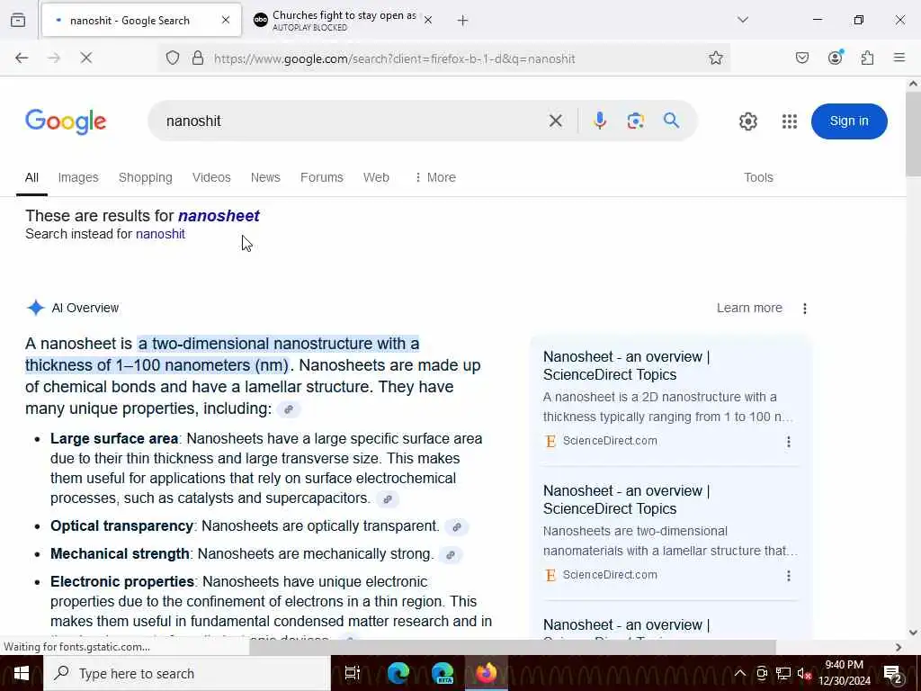Switch to the Web tab
The height and width of the screenshot is (691, 921).
(376, 177)
